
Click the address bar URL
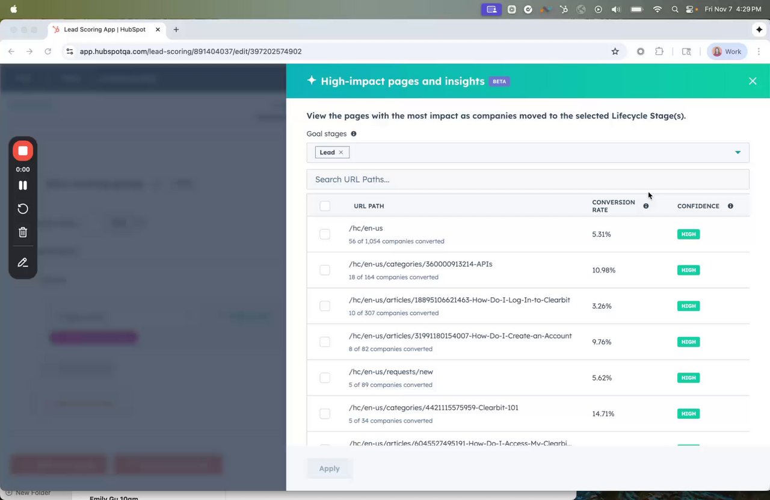click(x=191, y=52)
